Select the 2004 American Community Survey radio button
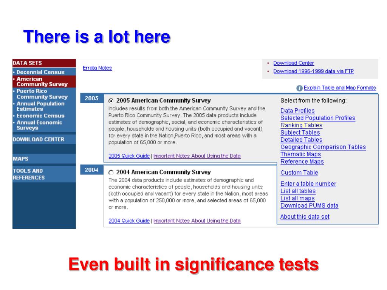 pos(111,172)
